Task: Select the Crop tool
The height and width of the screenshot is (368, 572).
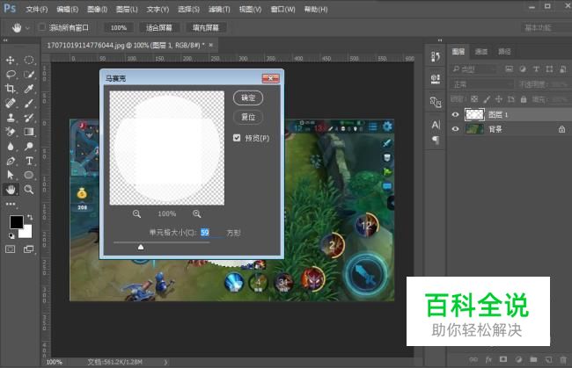Action: (x=11, y=89)
